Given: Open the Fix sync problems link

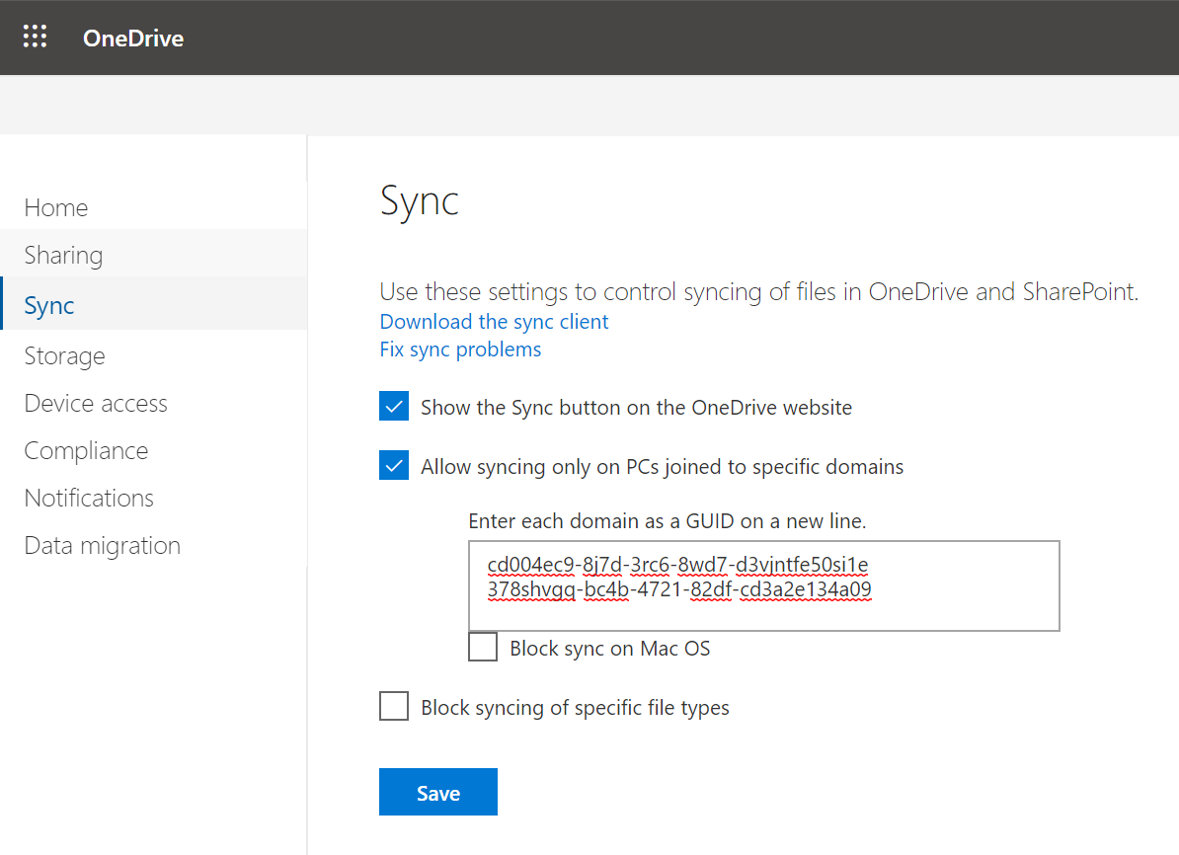Looking at the screenshot, I should click(460, 350).
